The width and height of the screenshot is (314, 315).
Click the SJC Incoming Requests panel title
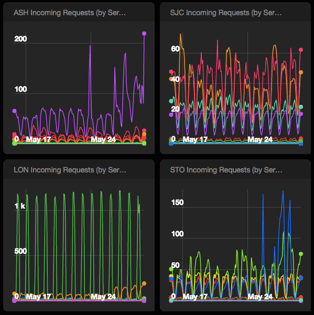[x=226, y=13]
